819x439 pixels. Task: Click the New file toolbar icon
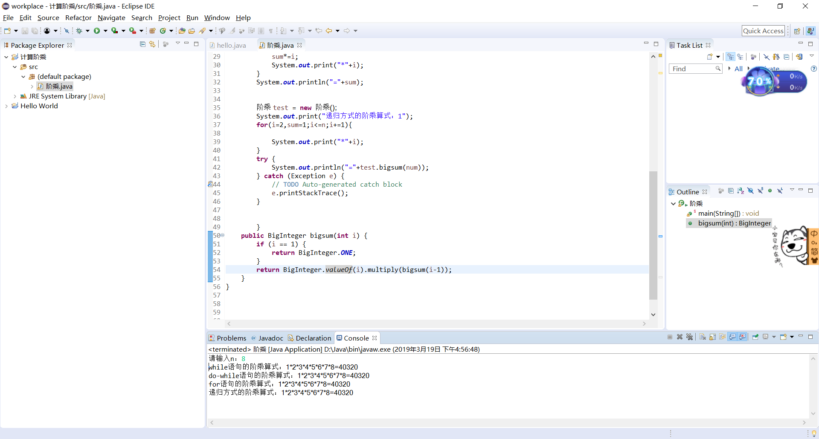point(7,31)
